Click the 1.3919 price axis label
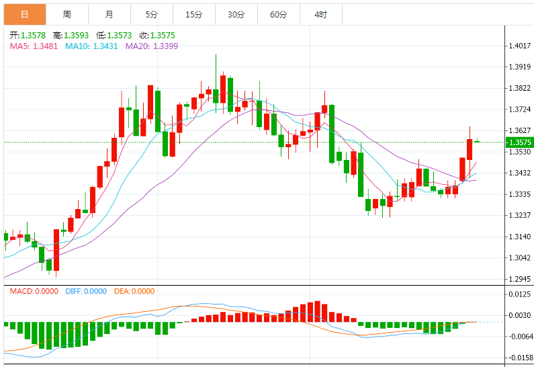 [520, 67]
